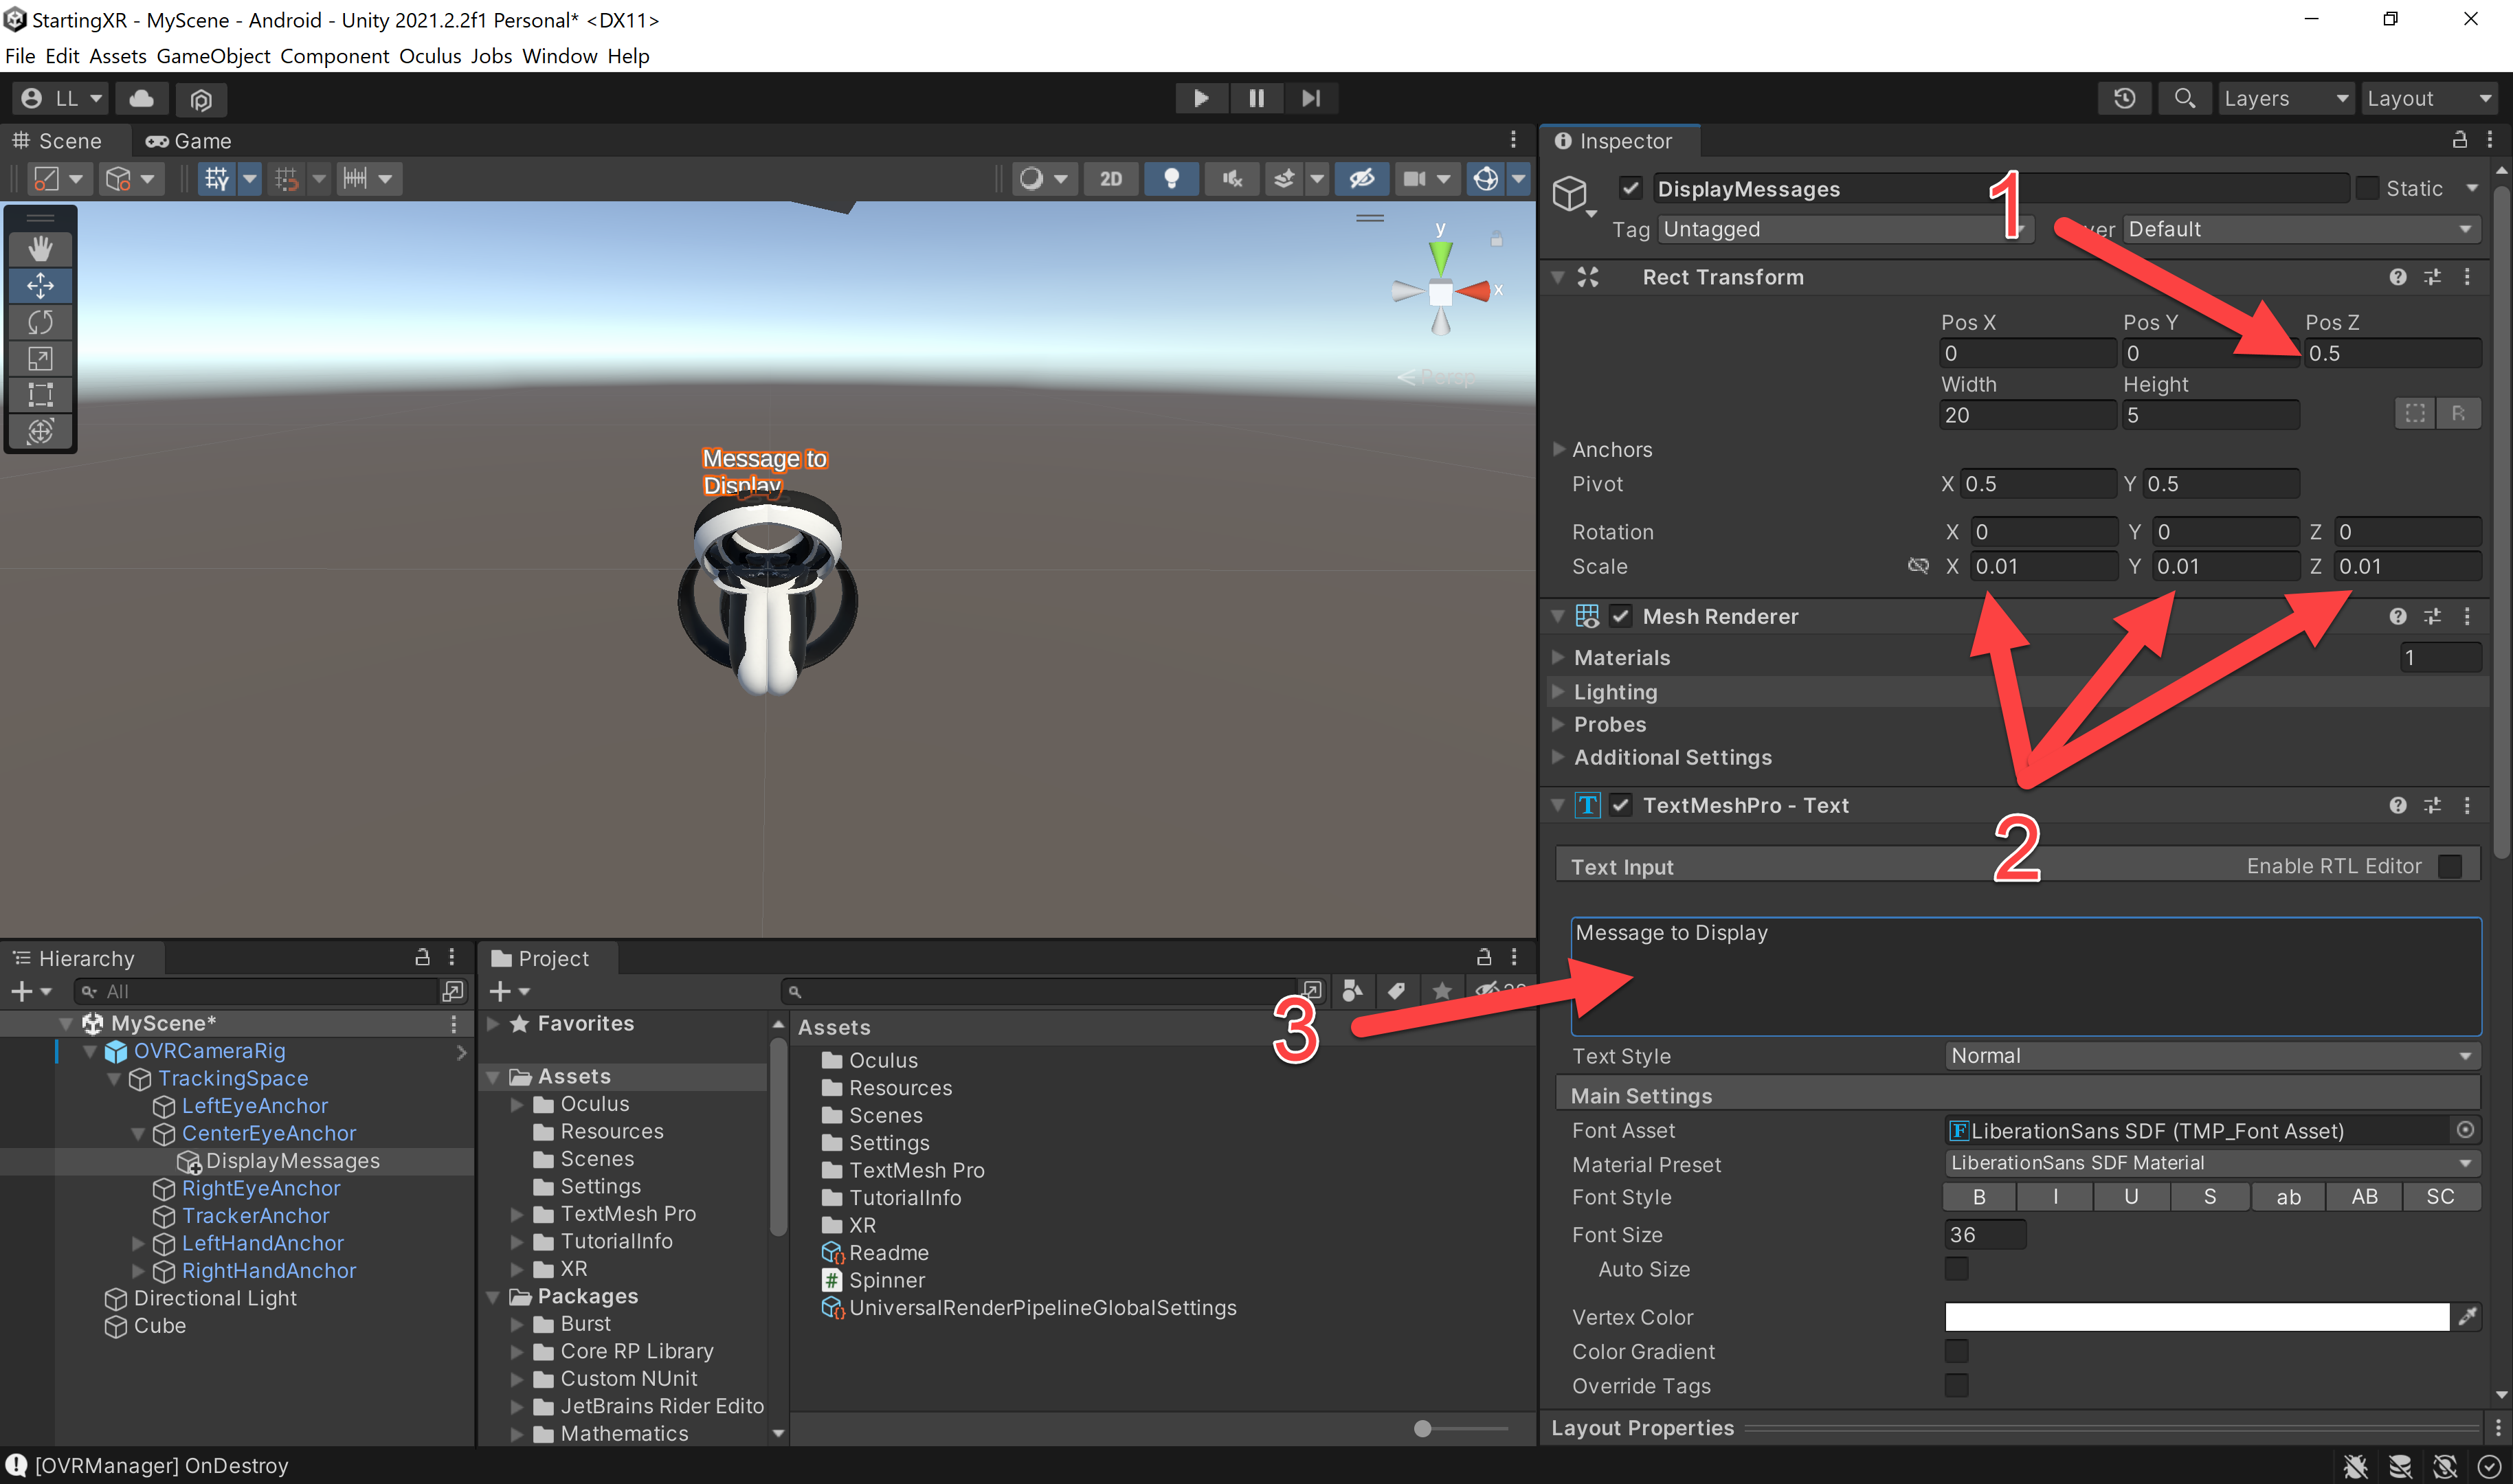Edit the Font Size field
The width and height of the screenshot is (2513, 1484).
coord(1984,1234)
